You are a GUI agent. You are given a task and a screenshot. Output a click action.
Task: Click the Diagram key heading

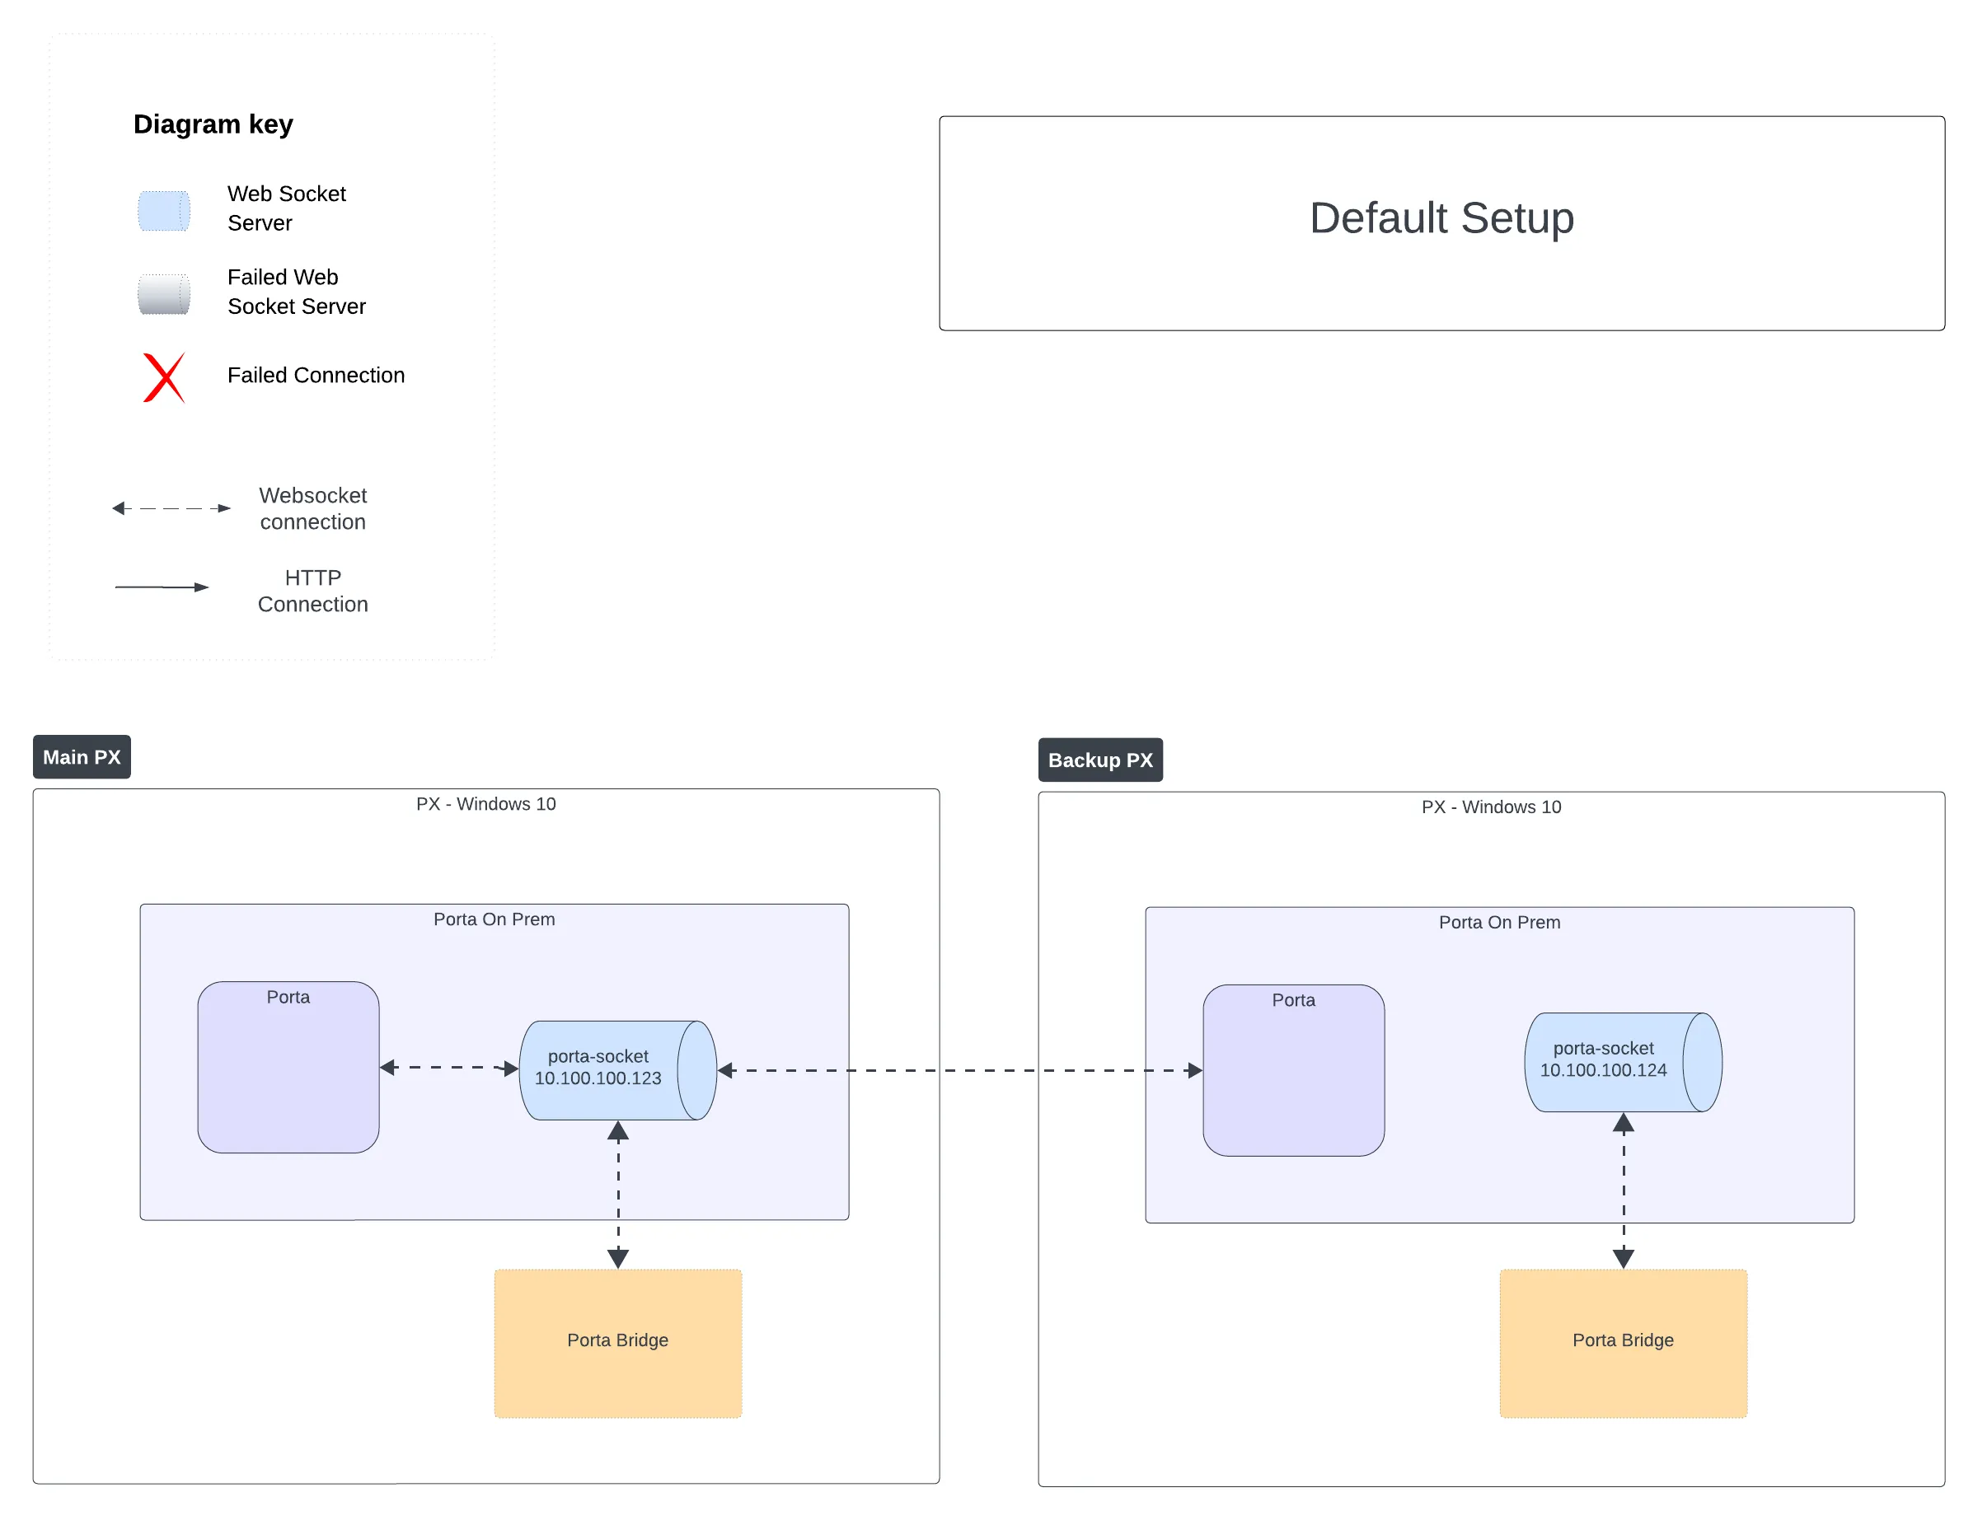[x=213, y=124]
